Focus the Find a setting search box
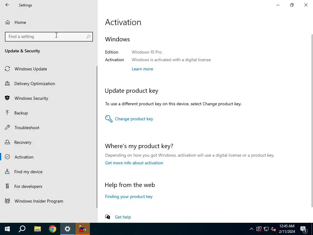This screenshot has height=235, width=313. [x=49, y=37]
